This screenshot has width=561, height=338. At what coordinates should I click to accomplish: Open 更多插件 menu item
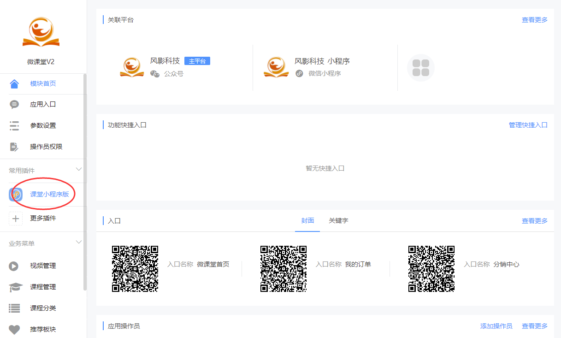tap(43, 219)
